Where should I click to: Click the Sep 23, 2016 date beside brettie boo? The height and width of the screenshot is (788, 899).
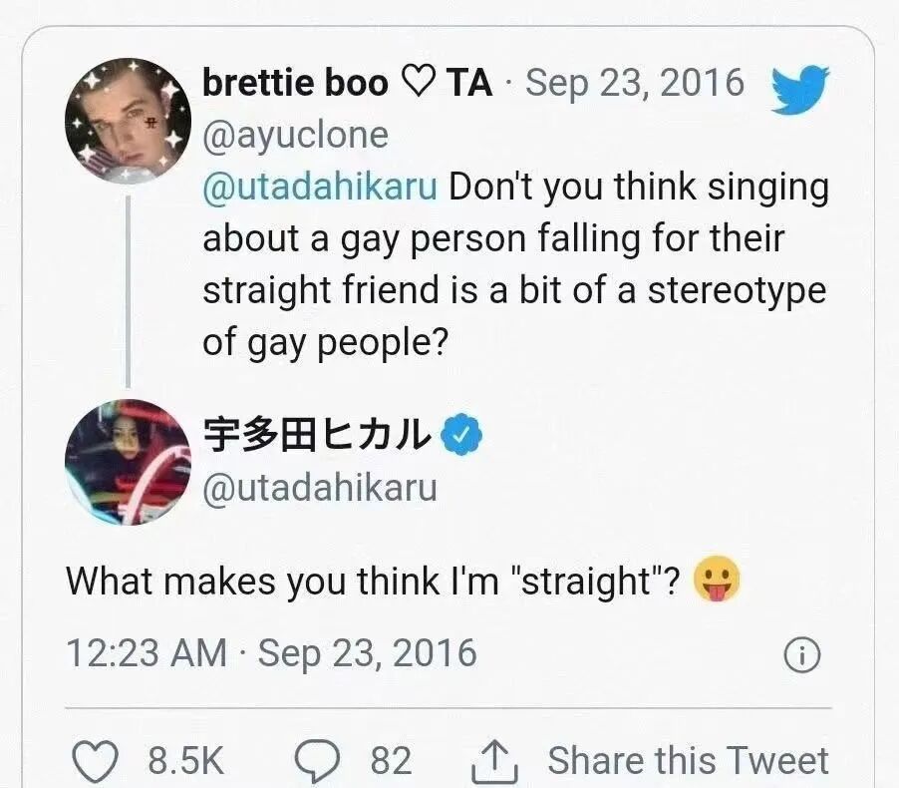point(635,83)
